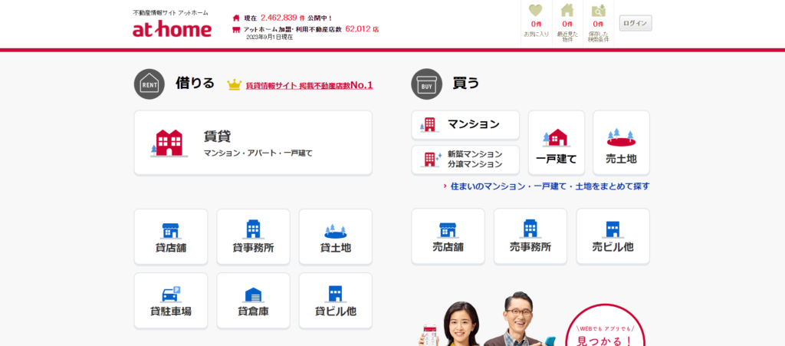Screen dimensions: 785x346
Task: Click the 貸倉庫 warehouse icon
Action: 253,295
